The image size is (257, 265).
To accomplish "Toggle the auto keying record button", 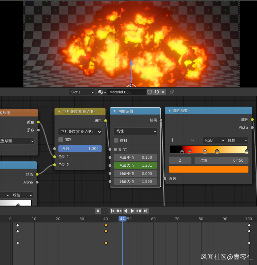I will click(x=98, y=211).
